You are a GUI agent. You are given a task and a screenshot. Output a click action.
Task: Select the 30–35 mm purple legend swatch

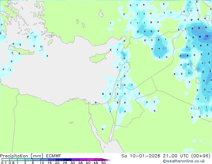[75, 160]
